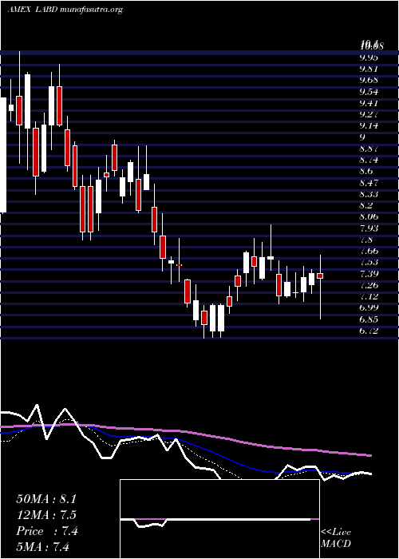The height and width of the screenshot is (559, 399).
Task: Click the <<Live MACD label
Action: (x=336, y=537)
